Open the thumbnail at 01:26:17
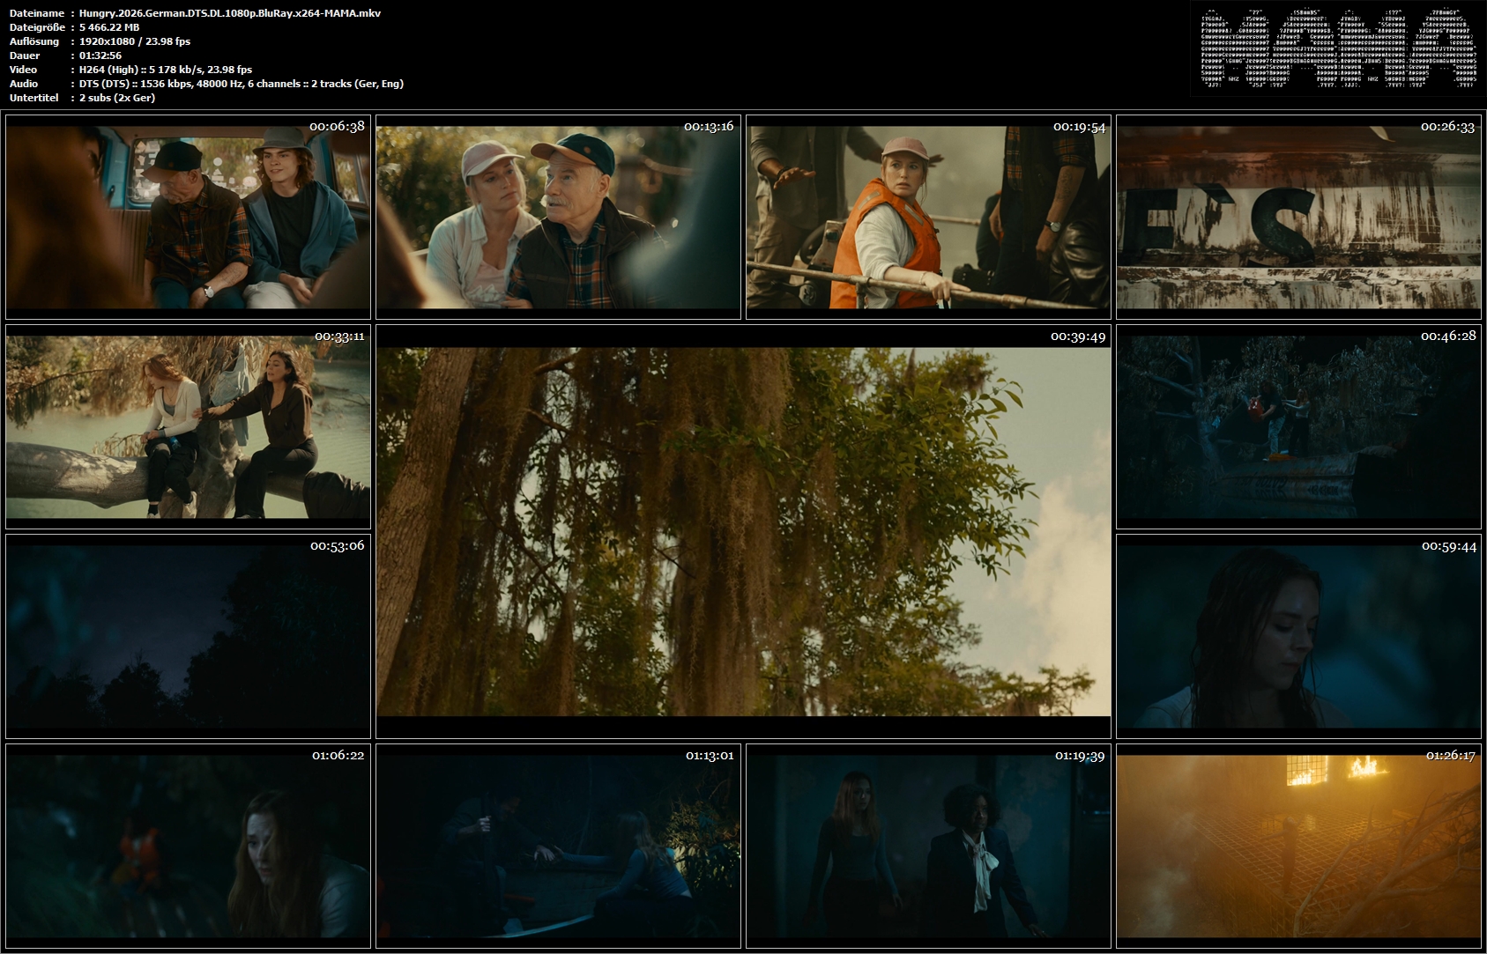Viewport: 1487px width, 954px height. click(1298, 846)
